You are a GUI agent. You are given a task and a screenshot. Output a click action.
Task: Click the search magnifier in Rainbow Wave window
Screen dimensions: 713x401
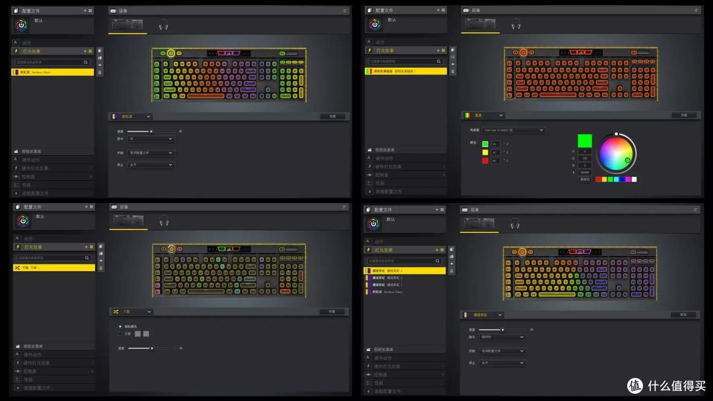click(x=85, y=62)
